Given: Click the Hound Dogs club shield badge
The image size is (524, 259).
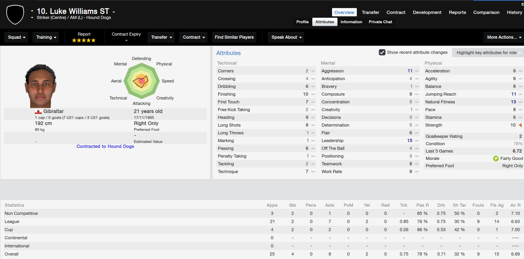Looking at the screenshot, I should [x=15, y=15].
